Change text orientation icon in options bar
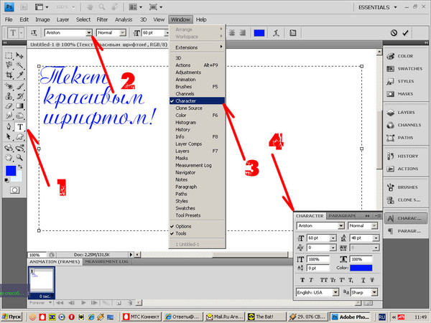The image size is (431, 323). coord(34,33)
